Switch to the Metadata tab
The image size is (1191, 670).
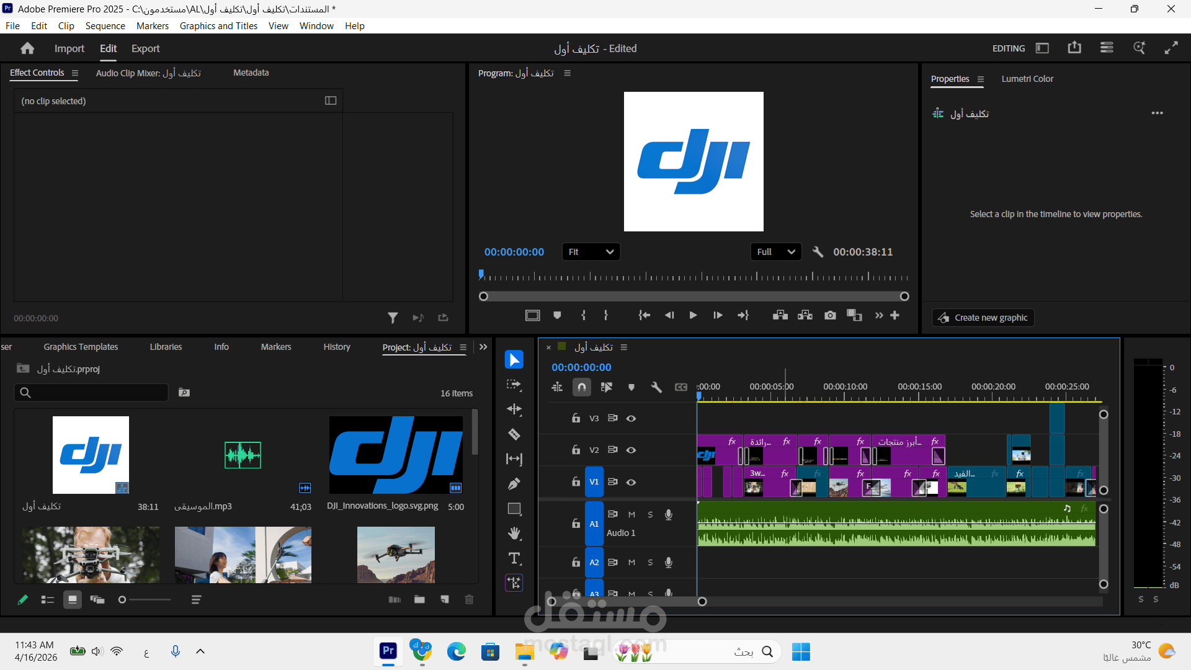(251, 73)
